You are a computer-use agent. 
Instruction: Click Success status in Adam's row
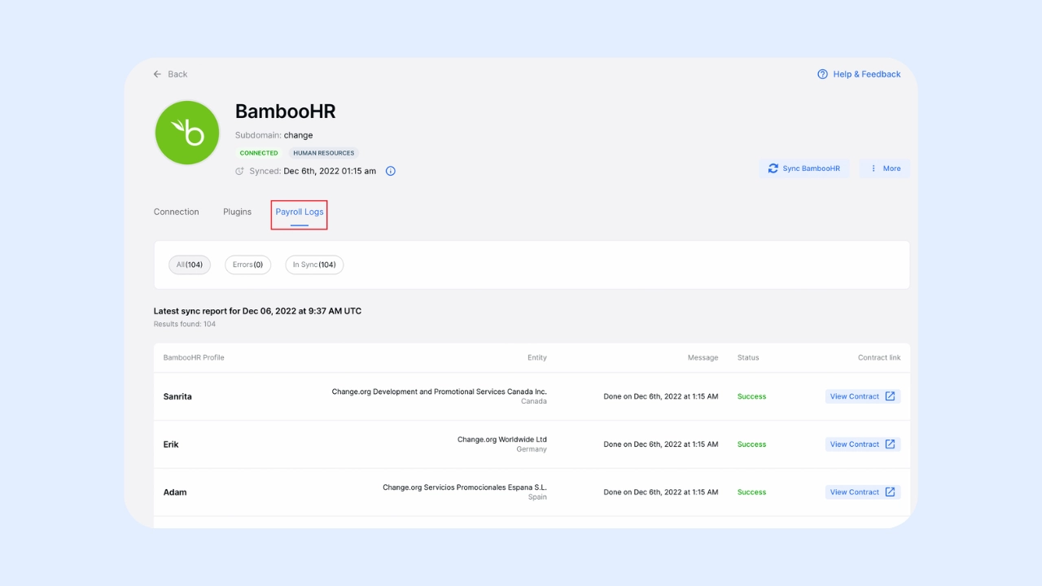coord(751,492)
